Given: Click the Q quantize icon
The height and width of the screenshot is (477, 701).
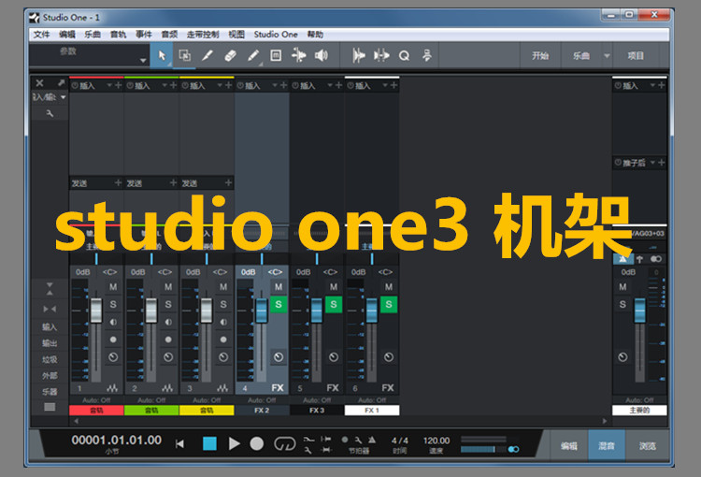Looking at the screenshot, I should click(x=404, y=55).
